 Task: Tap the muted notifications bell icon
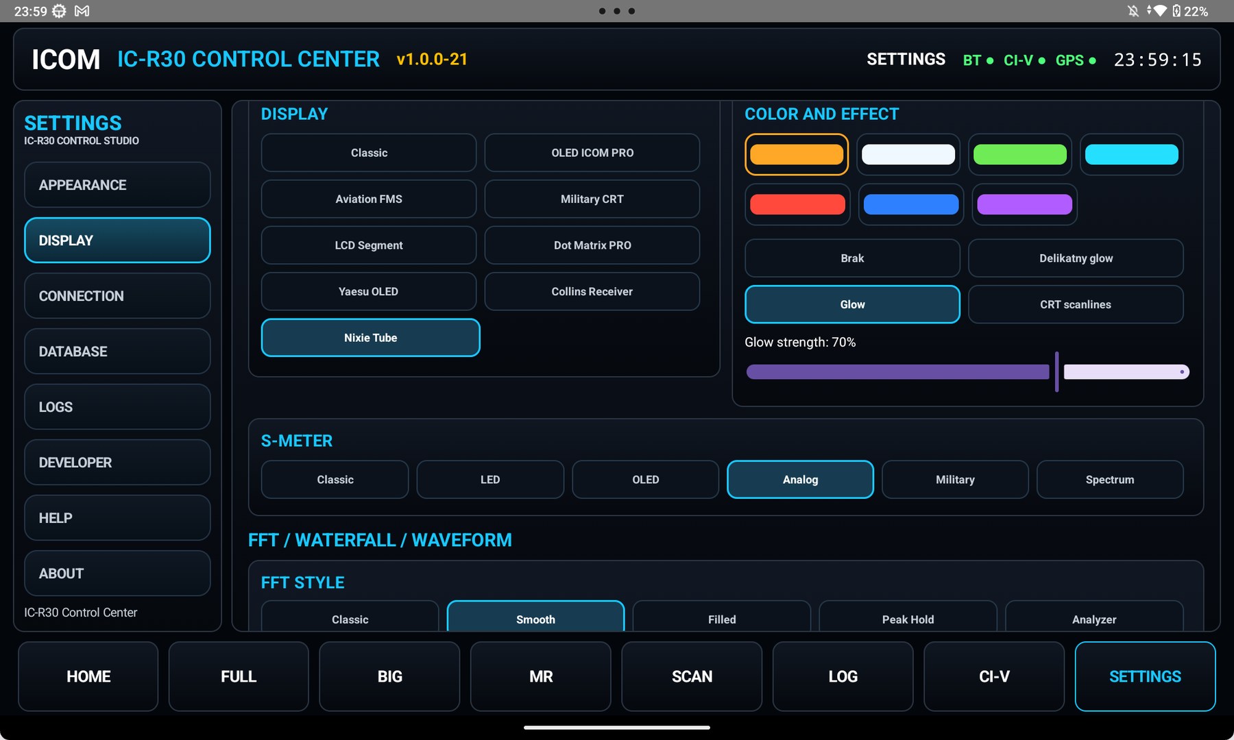coord(1133,11)
